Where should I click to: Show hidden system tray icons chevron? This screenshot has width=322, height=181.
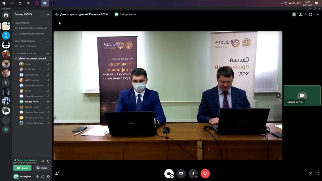(x=282, y=3)
